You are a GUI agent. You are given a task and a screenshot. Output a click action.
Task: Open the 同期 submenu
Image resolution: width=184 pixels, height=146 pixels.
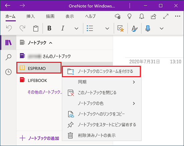[x=102, y=82]
